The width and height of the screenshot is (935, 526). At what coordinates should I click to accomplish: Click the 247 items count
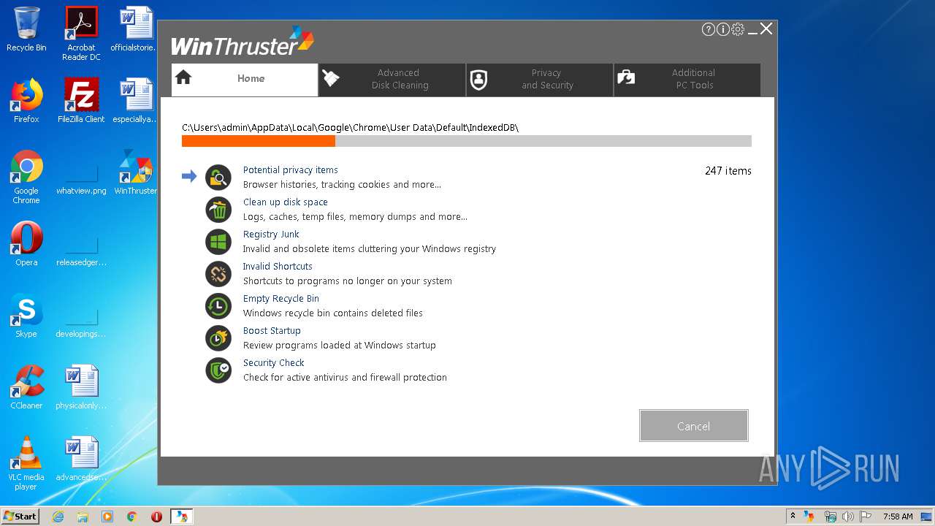(x=728, y=171)
